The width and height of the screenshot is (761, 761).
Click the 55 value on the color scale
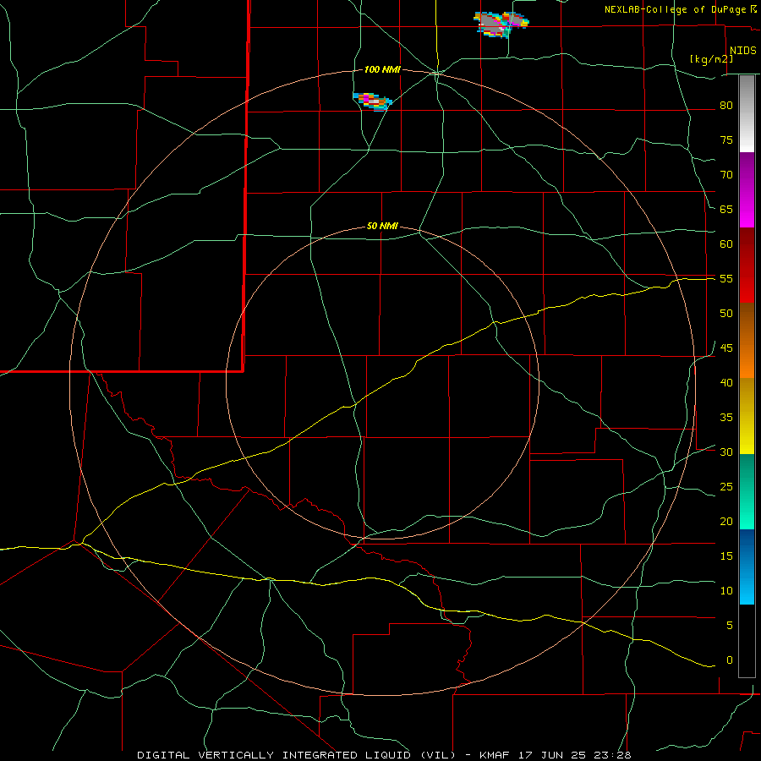point(726,278)
